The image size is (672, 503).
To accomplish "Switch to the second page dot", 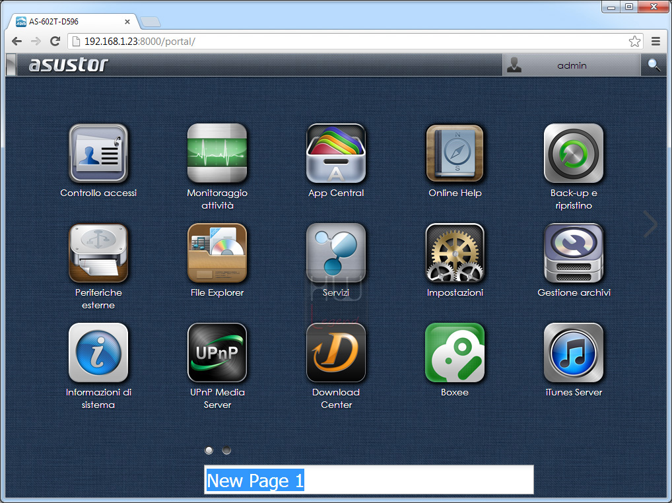I will pyautogui.click(x=226, y=450).
